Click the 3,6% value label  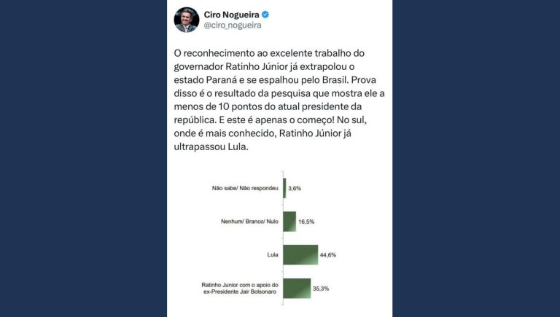pos(295,189)
